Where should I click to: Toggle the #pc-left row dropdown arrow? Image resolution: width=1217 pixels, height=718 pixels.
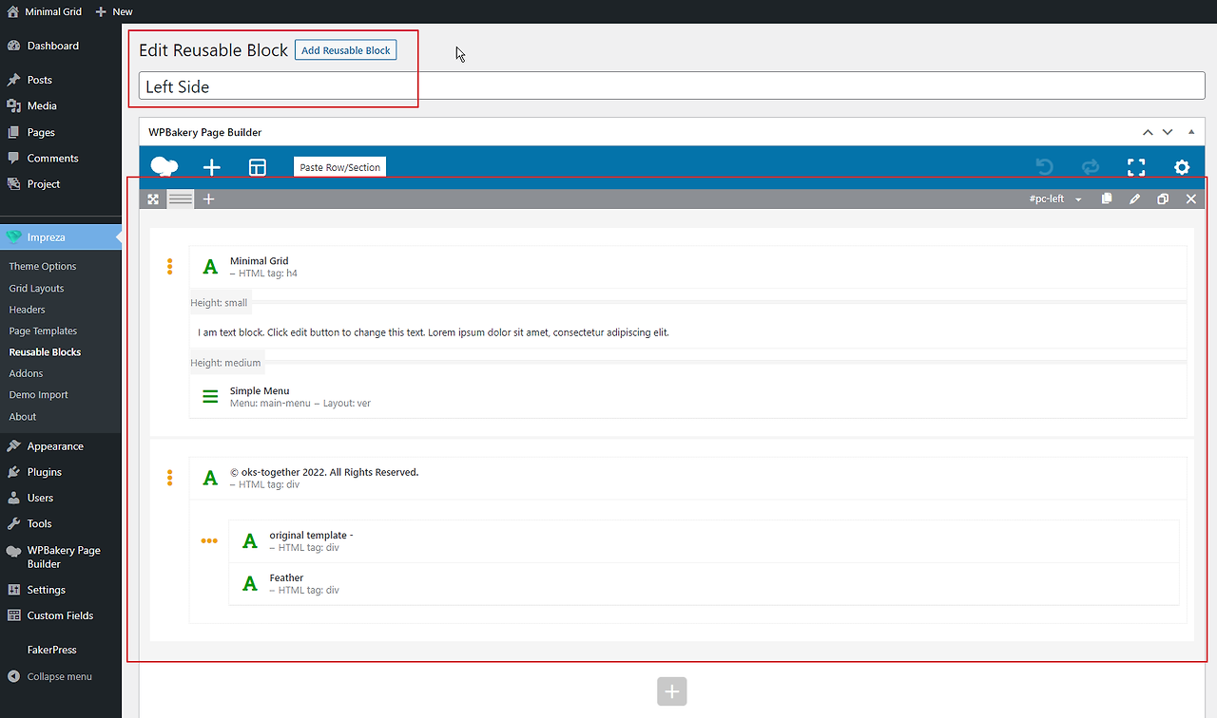pyautogui.click(x=1078, y=199)
